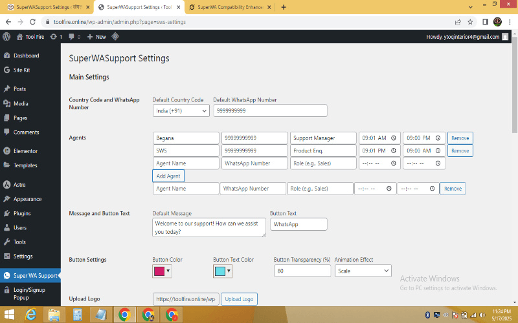This screenshot has height=323, width=518.
Task: Edit the SWS agent name field
Action: [x=186, y=151]
